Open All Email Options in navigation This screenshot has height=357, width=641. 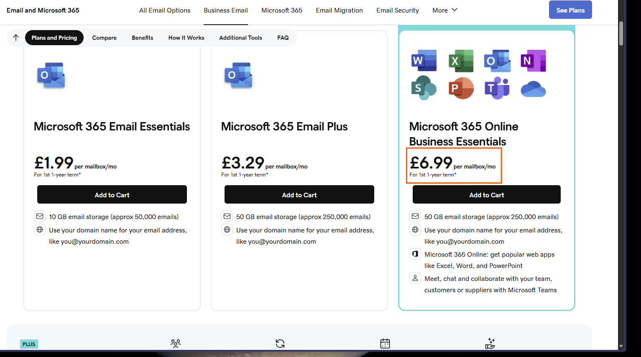[x=165, y=10]
